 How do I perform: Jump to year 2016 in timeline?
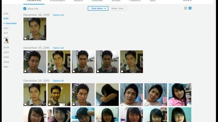pyautogui.click(x=6, y=14)
